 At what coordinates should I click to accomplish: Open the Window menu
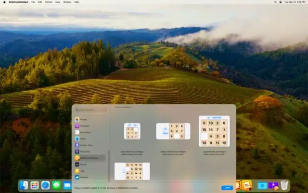coord(67,2)
